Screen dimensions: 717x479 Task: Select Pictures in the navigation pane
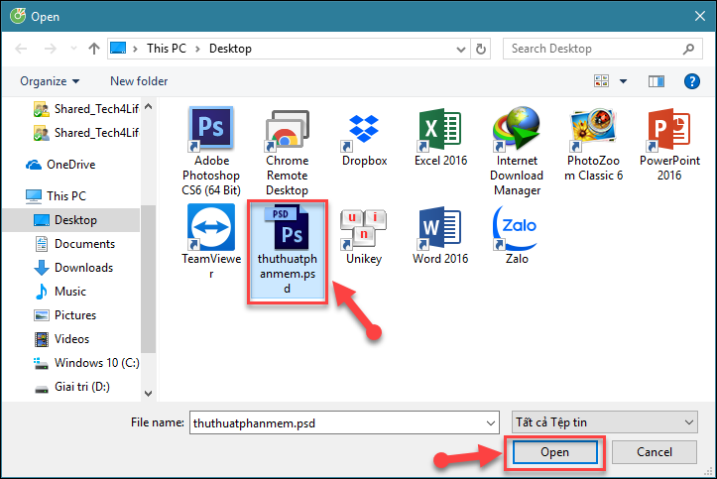click(x=64, y=315)
